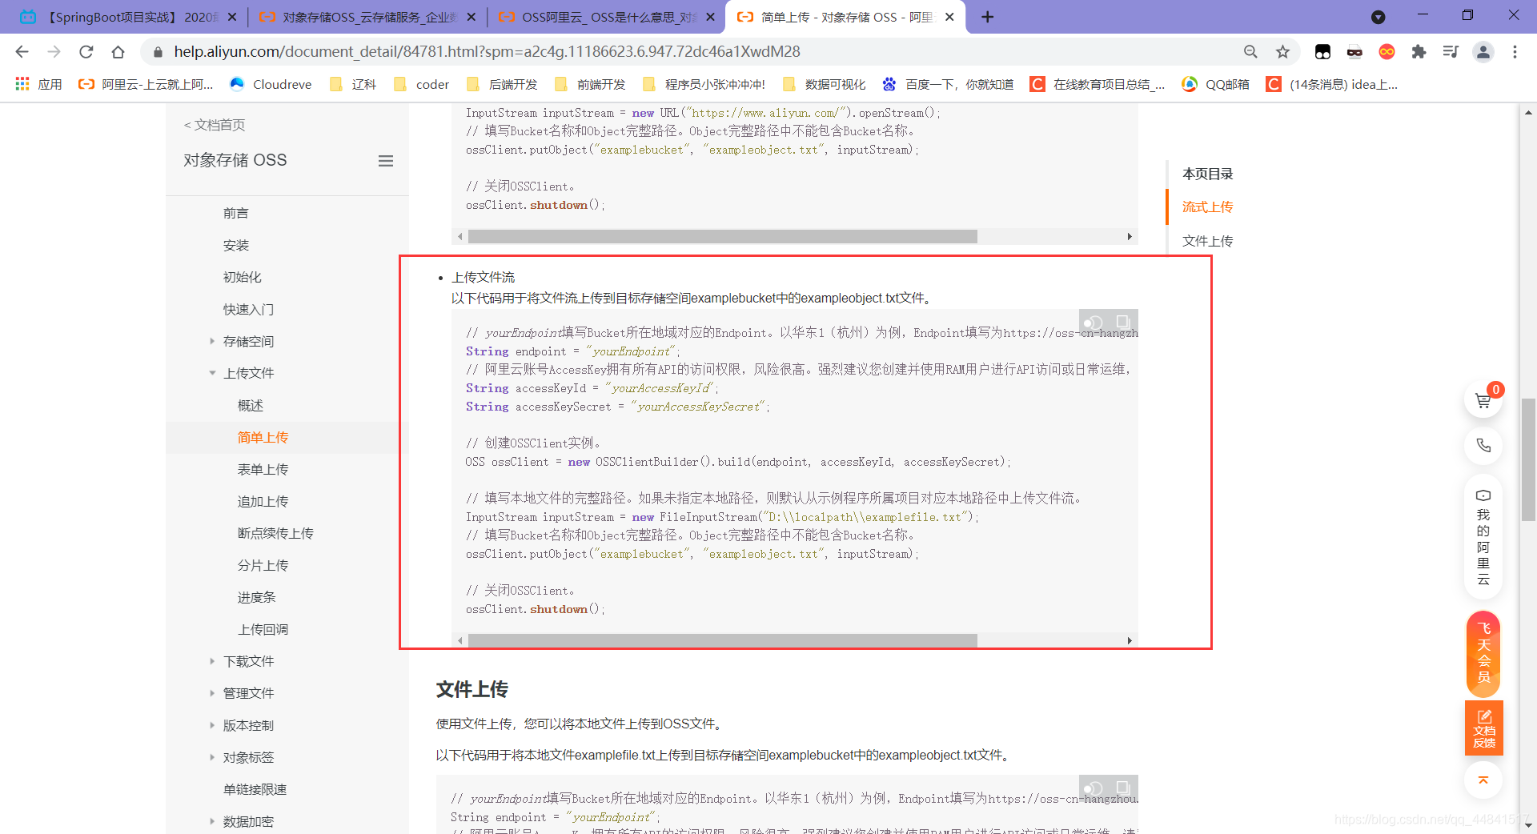
Task: Click the address bar URL
Action: pyautogui.click(x=487, y=52)
